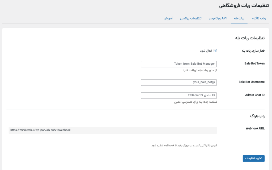
Task: Select the Admin Chat ID input field
Action: pos(179,95)
